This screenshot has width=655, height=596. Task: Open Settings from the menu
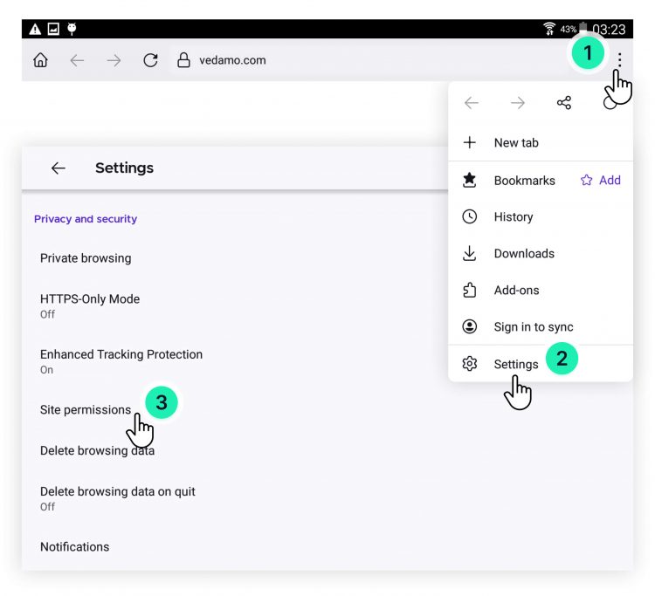coord(515,364)
